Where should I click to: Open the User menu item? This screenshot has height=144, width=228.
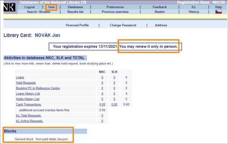click(x=51, y=7)
